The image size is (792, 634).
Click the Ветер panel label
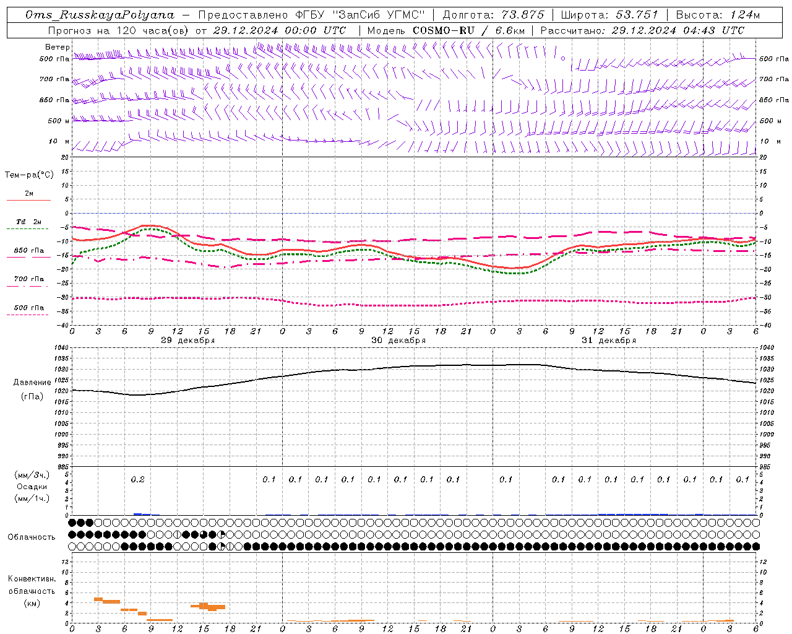(x=58, y=47)
